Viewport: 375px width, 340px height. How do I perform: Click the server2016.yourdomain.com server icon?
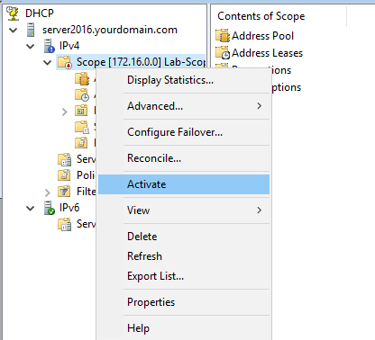click(x=31, y=30)
